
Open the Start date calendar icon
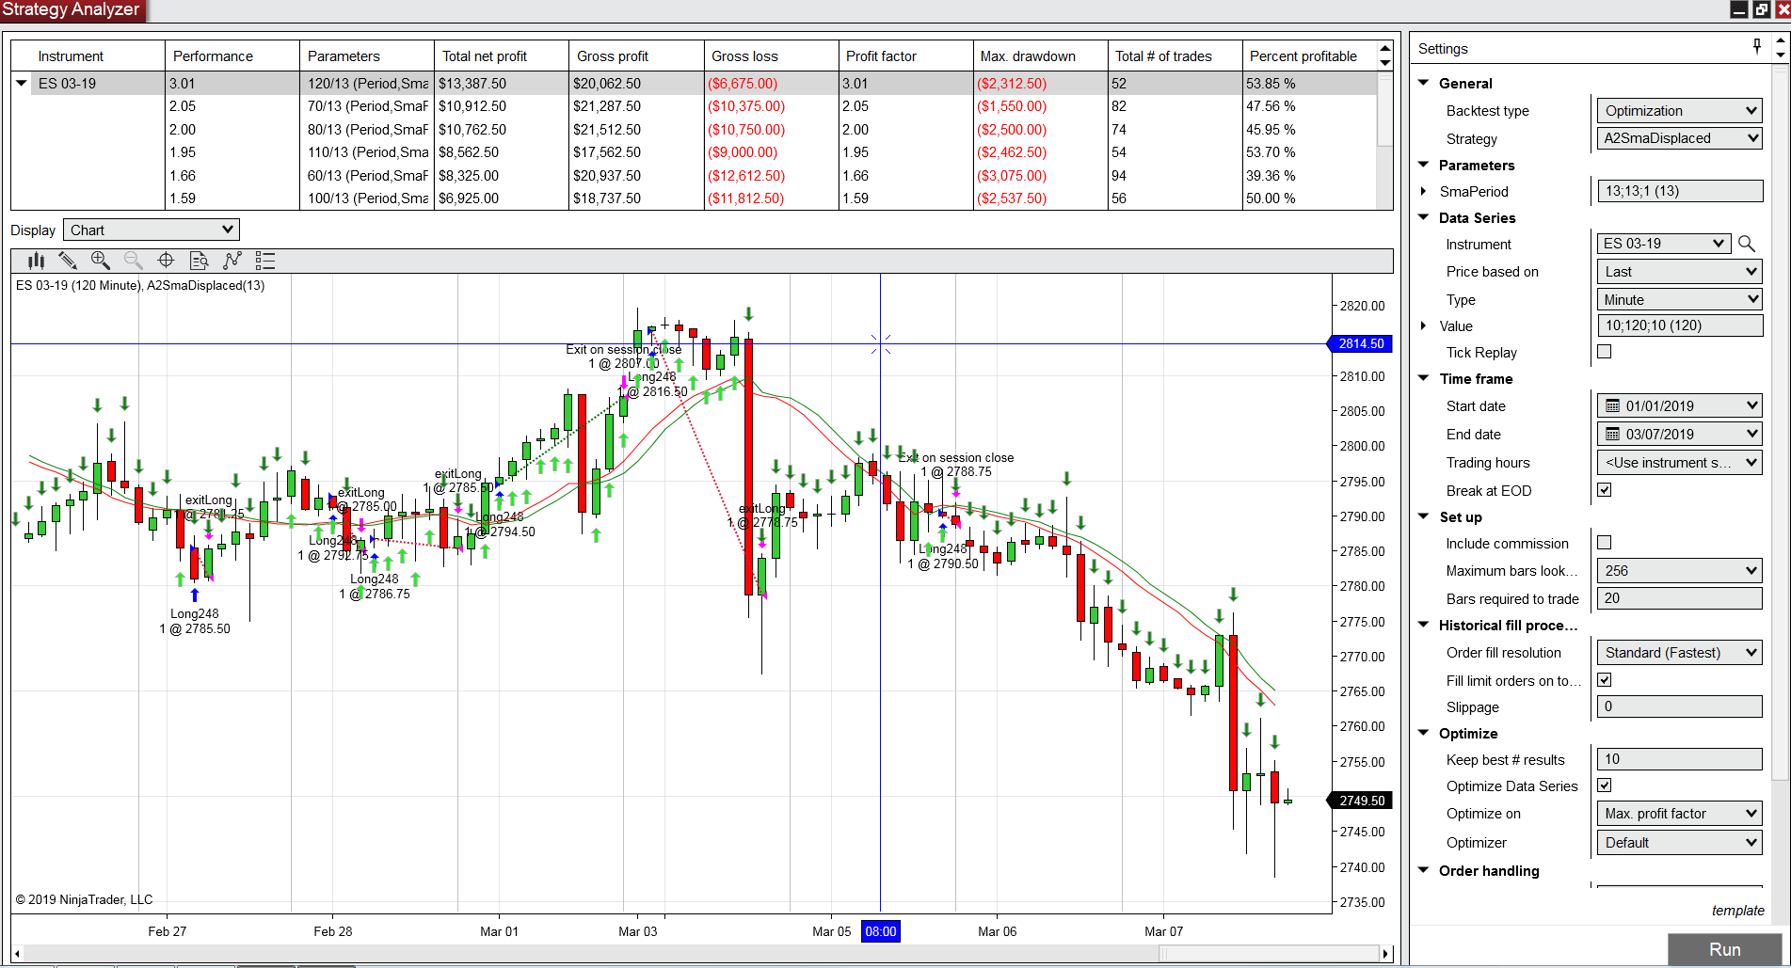[1612, 406]
